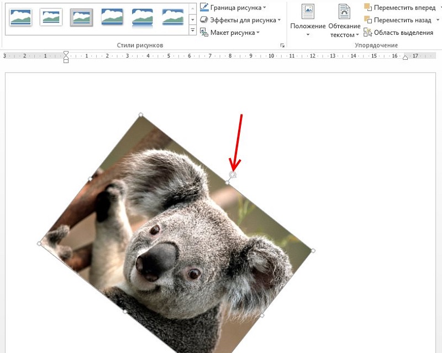Apply the second picture style thumbnail
Screen dimensions: 442x353
point(51,17)
